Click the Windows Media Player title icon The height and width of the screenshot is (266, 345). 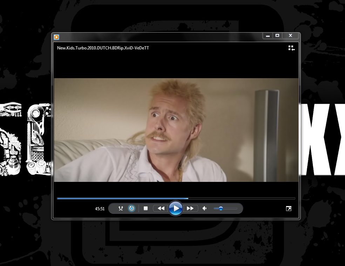point(56,37)
